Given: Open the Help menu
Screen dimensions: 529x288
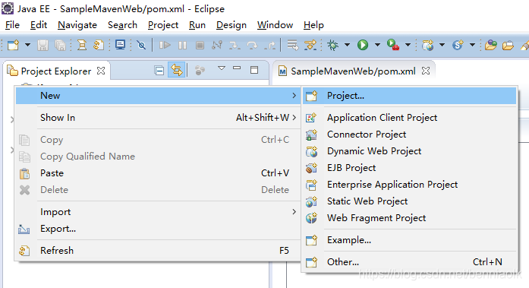Looking at the screenshot, I should [x=313, y=25].
